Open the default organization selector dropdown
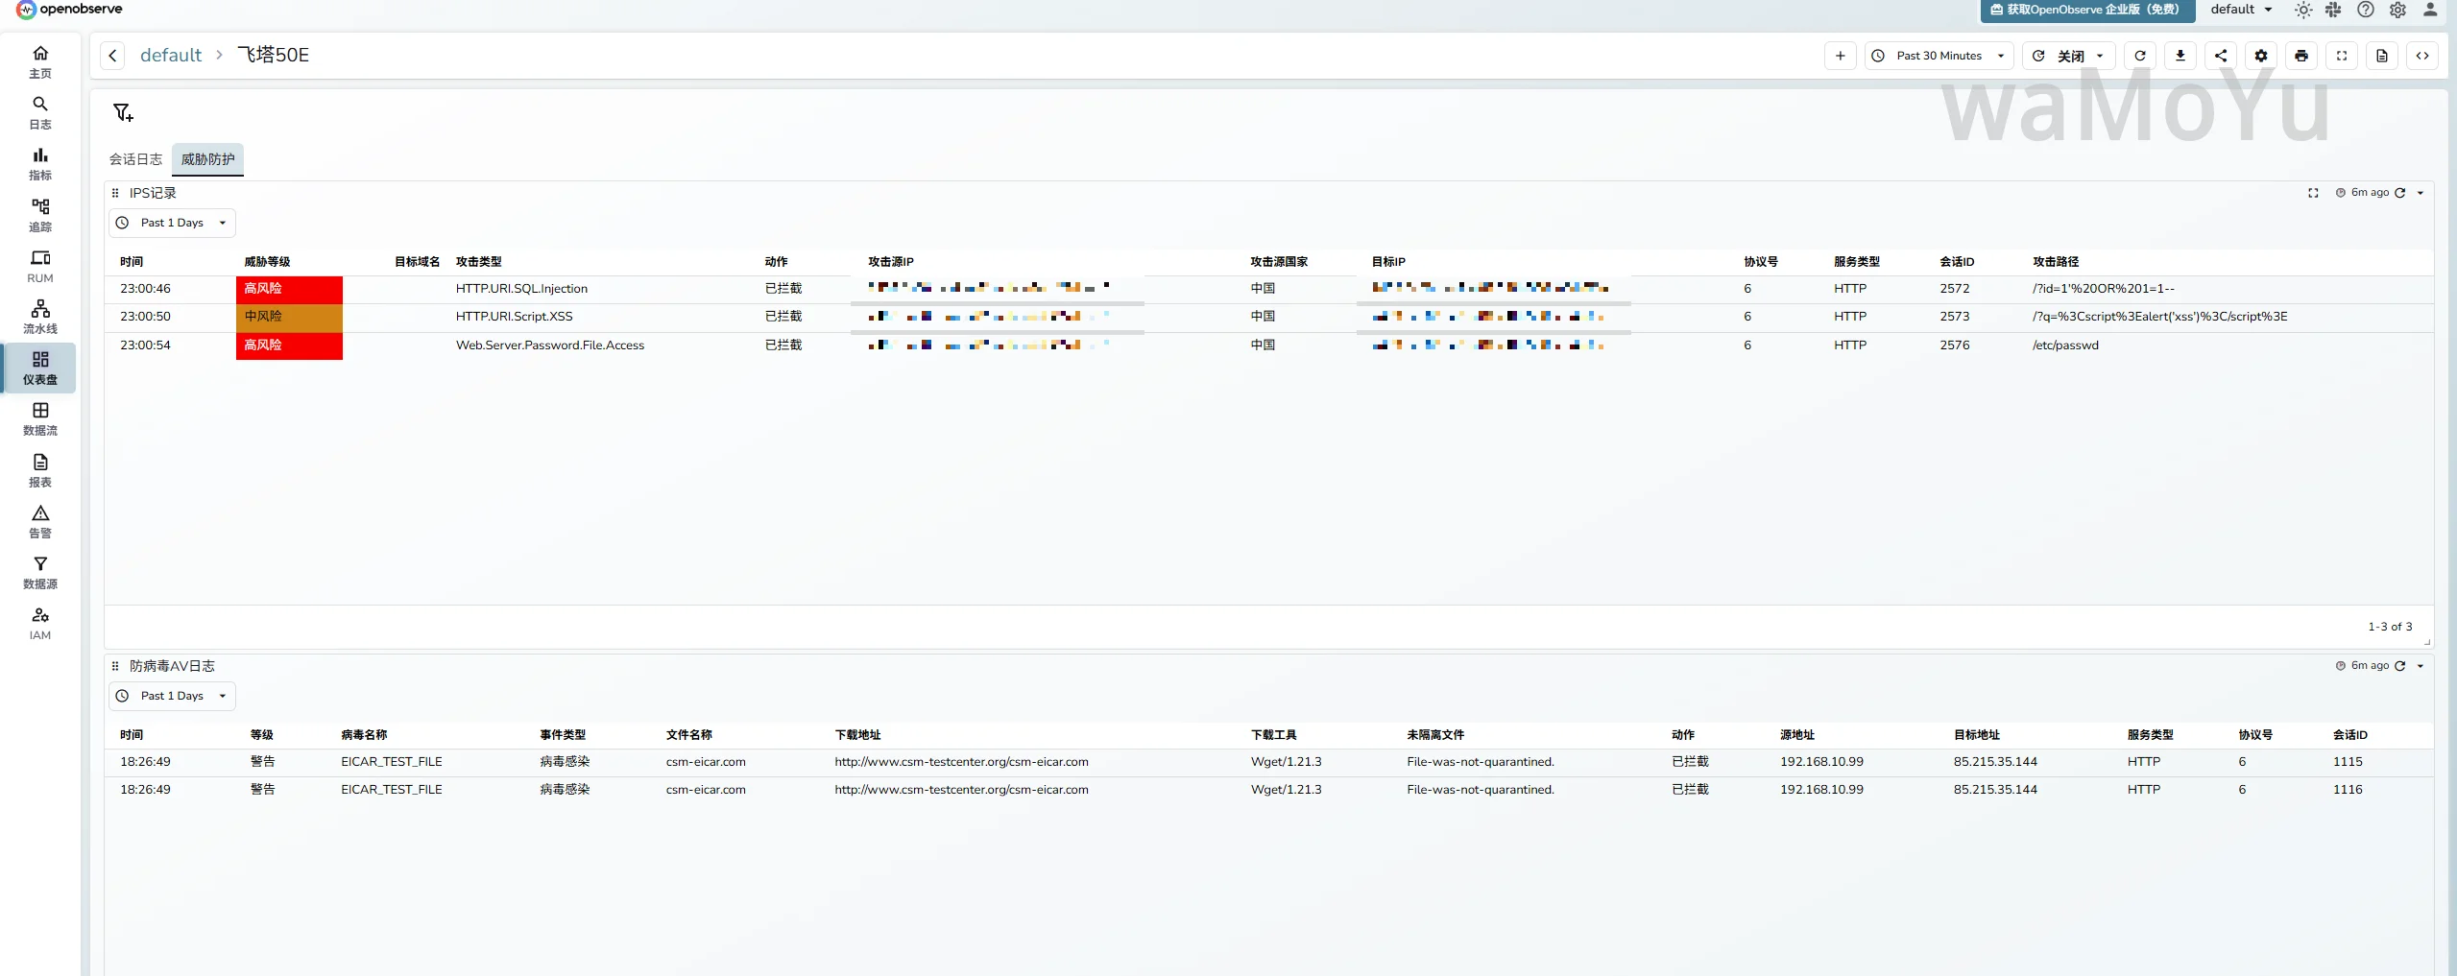Viewport: 2457px width, 976px height. pyautogui.click(x=2241, y=10)
